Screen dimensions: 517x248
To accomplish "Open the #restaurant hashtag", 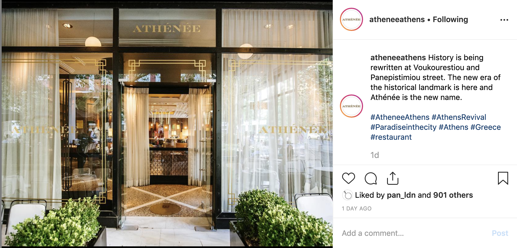I will point(391,137).
